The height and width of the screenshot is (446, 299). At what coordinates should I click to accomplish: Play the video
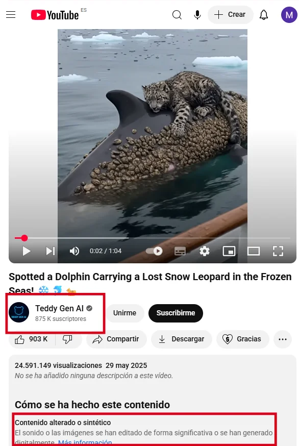(27, 251)
